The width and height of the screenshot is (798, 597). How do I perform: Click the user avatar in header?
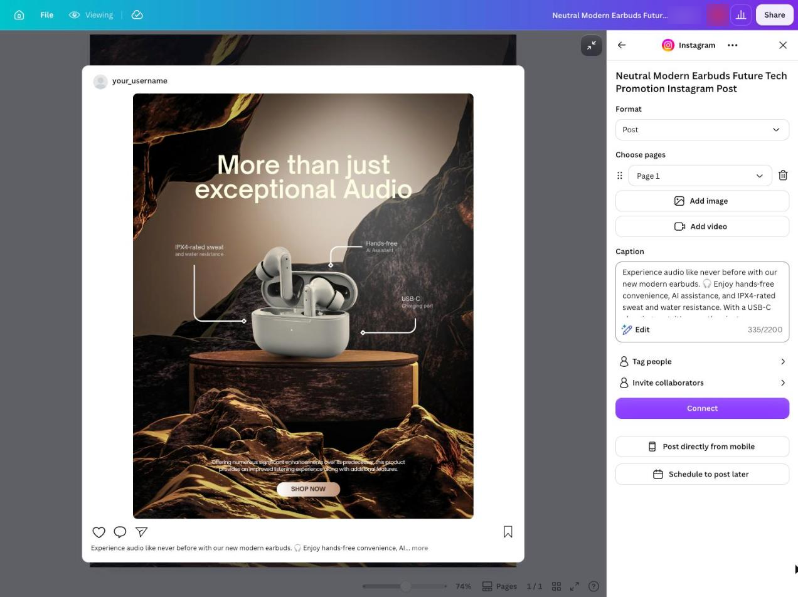717,15
